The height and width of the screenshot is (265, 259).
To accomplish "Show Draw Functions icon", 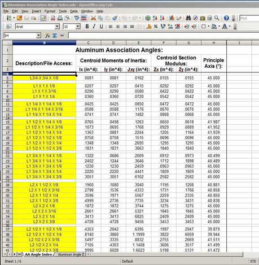I will click(179, 18).
